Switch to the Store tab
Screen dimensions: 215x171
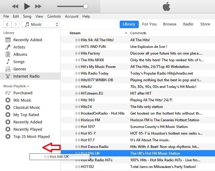pos(205,24)
